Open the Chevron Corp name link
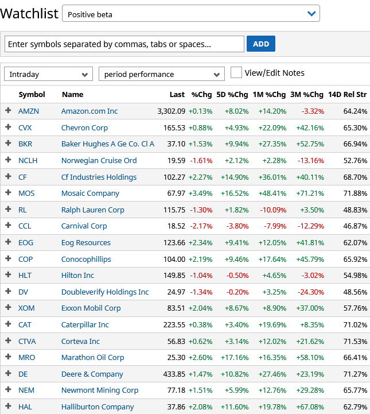The width and height of the screenshot is (370, 414). coord(84,128)
